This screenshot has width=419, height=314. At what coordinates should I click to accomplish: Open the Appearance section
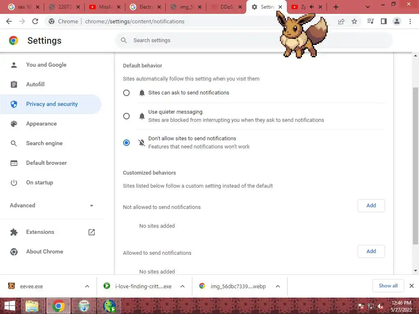pyautogui.click(x=41, y=123)
